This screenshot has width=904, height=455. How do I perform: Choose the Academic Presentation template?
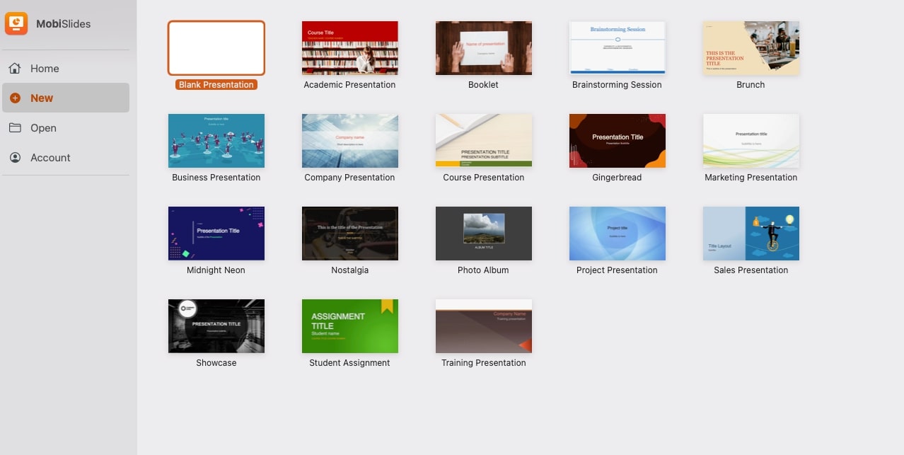click(349, 48)
